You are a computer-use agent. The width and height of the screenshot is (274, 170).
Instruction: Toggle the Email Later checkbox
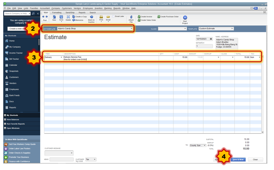click(x=113, y=16)
